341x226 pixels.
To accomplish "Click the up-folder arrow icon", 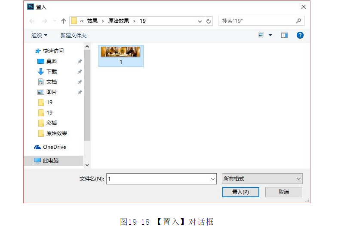I will click(64, 21).
